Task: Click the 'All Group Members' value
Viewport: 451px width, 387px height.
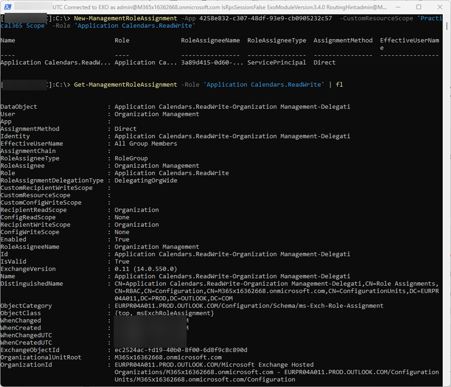Action: point(146,144)
